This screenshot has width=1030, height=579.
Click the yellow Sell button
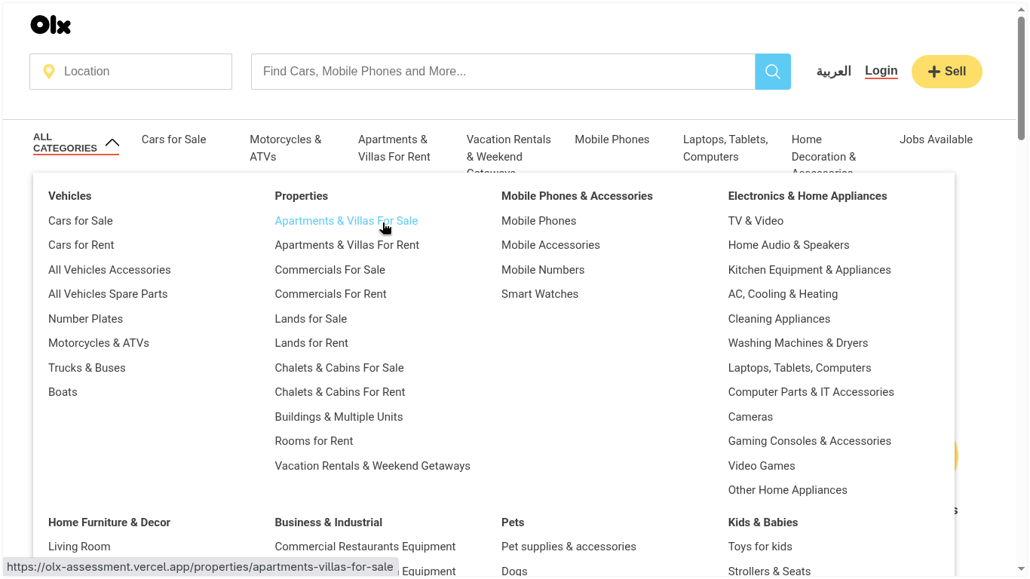[x=947, y=72]
